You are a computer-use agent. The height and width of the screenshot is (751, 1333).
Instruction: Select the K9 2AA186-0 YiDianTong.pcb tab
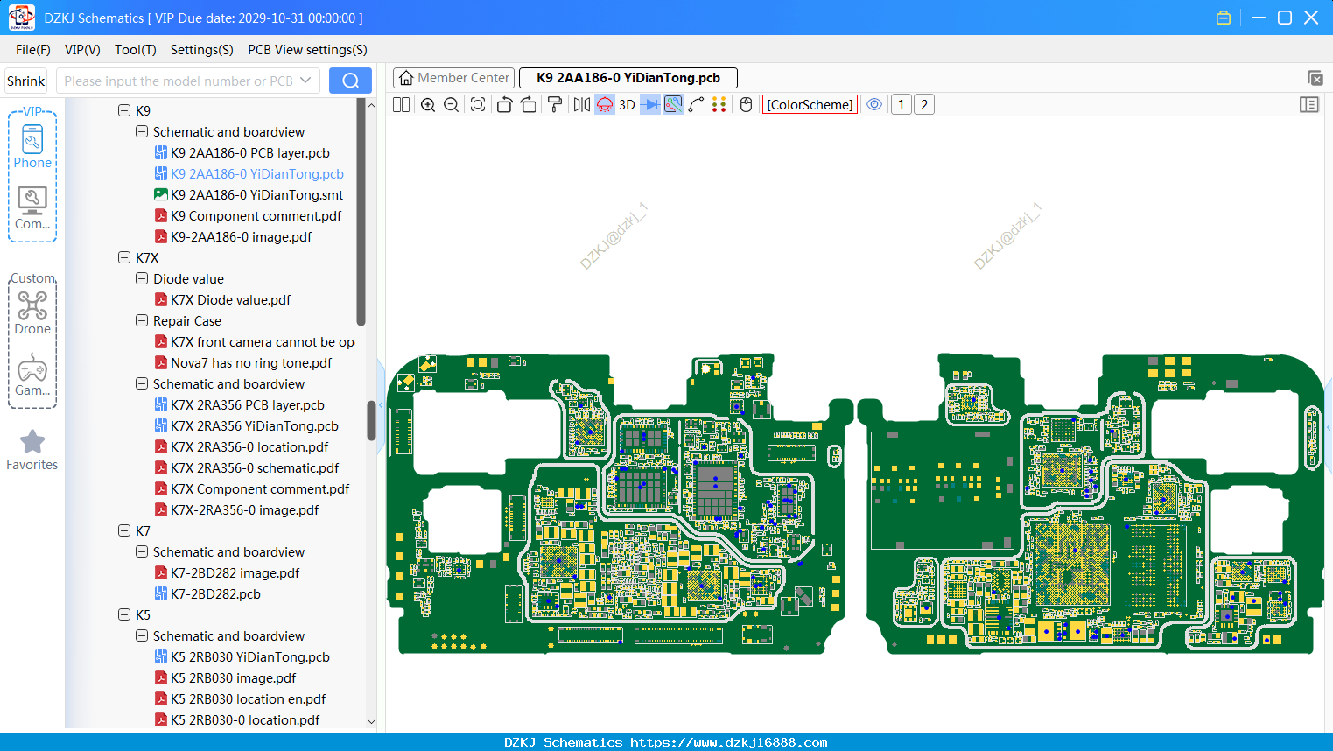click(628, 78)
